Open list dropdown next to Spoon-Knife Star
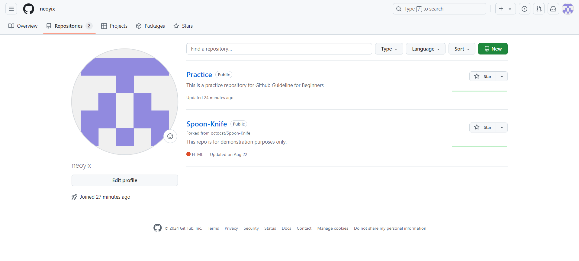 click(x=502, y=127)
